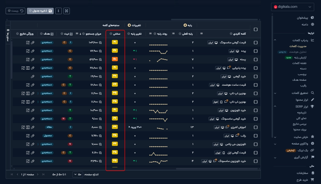Check the تلویزیون جی پلاس row checkbox
This screenshot has width=321, height=184.
tap(255, 144)
